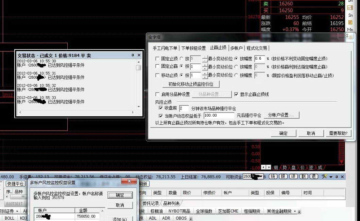Screen dimensions: 360x221
Task: Open the 分帐户设置... button
Action: (281, 115)
